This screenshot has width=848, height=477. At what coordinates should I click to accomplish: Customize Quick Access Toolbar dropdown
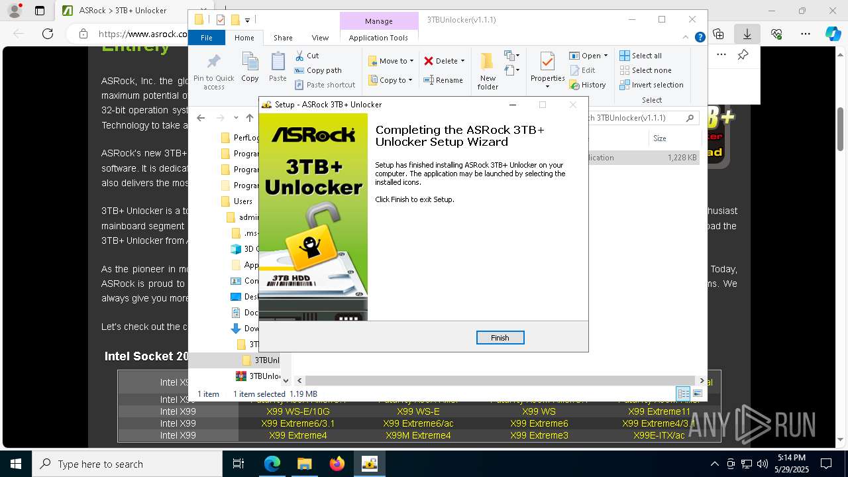click(247, 21)
